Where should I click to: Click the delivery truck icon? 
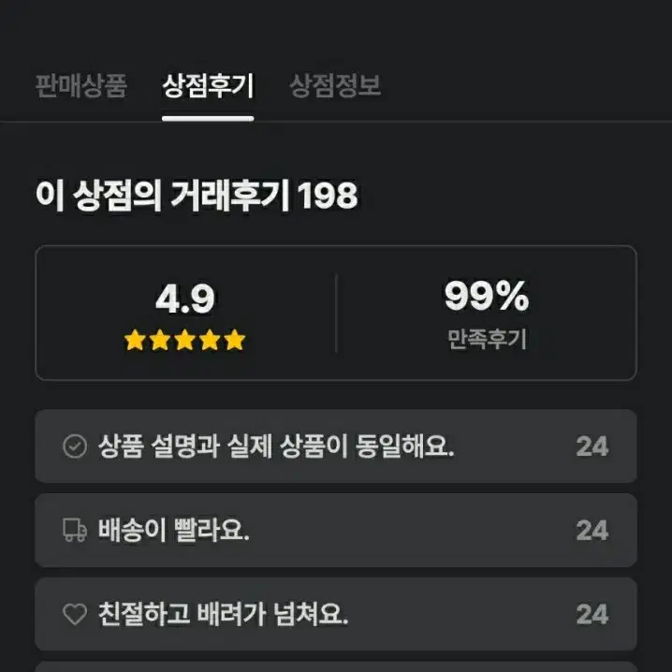point(75,530)
